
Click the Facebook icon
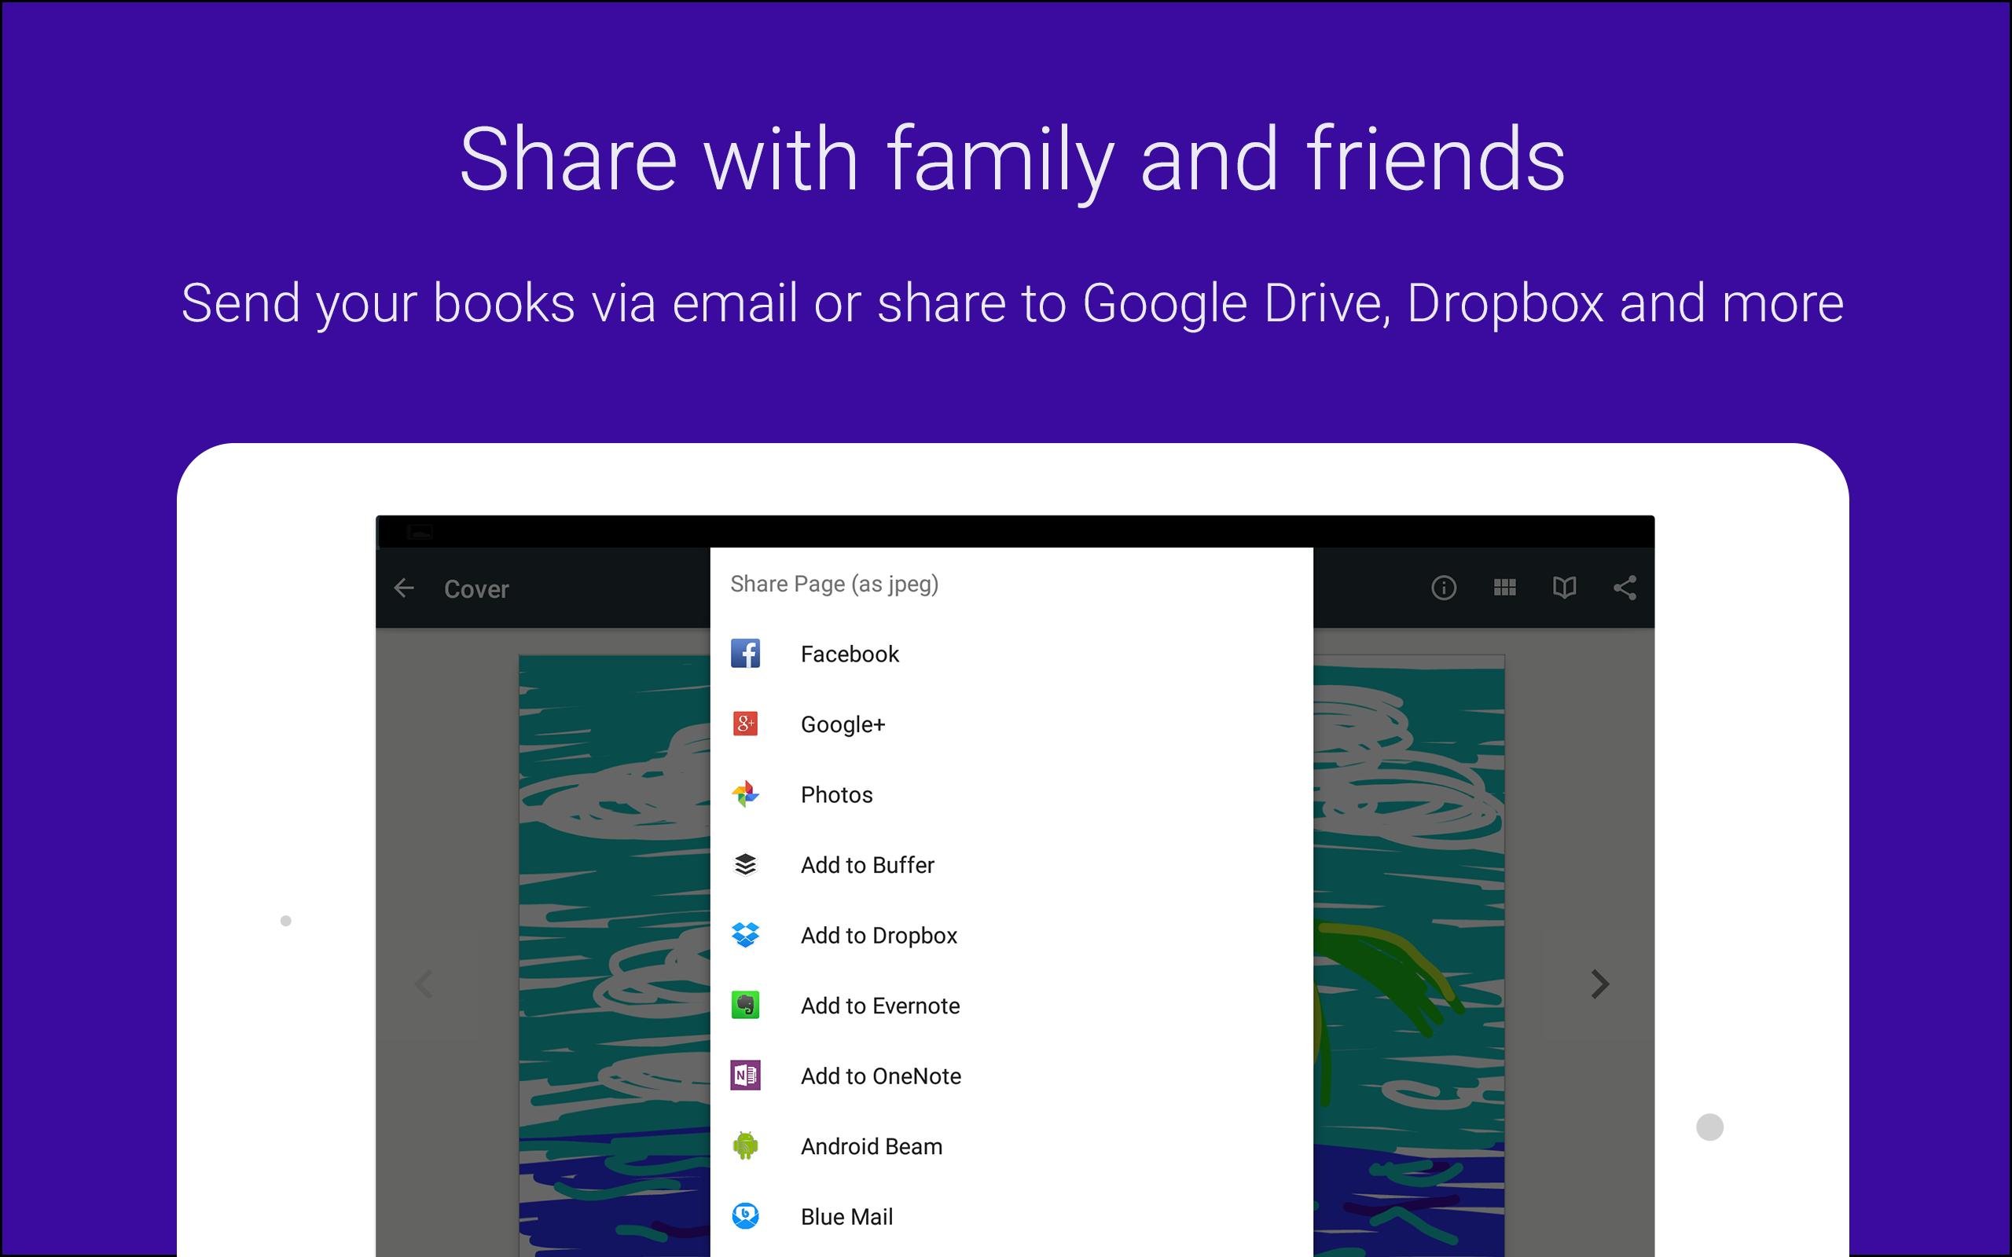(x=745, y=654)
